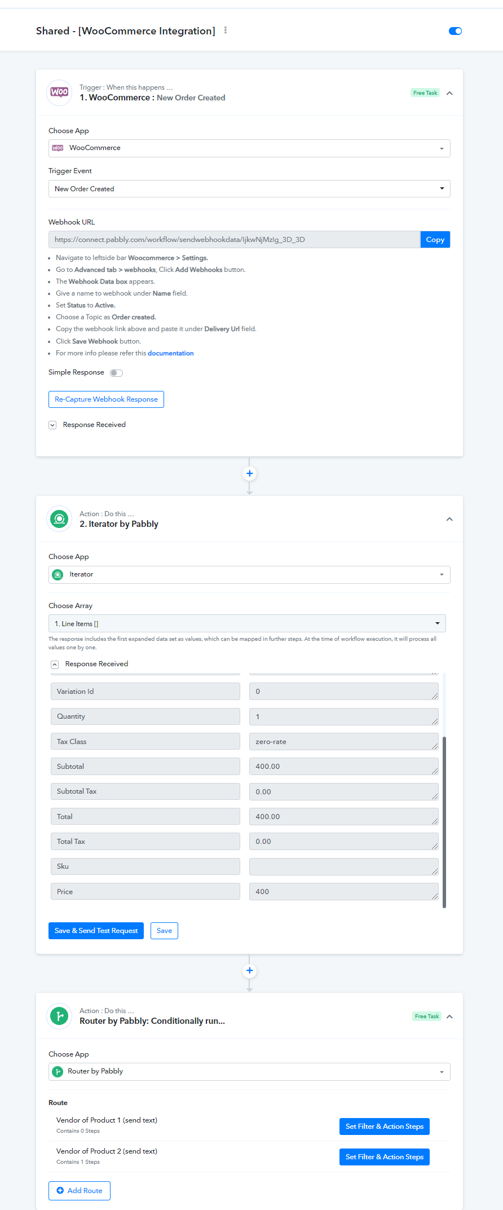503x1210 pixels.
Task: Copy the webhook URL
Action: click(x=435, y=240)
